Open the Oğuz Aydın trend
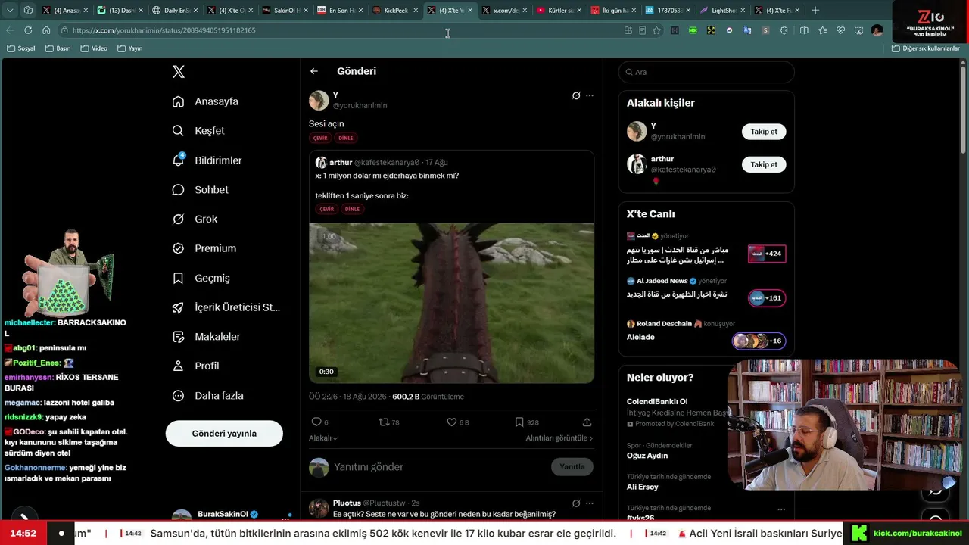Viewport: 969px width, 545px height. 647,456
